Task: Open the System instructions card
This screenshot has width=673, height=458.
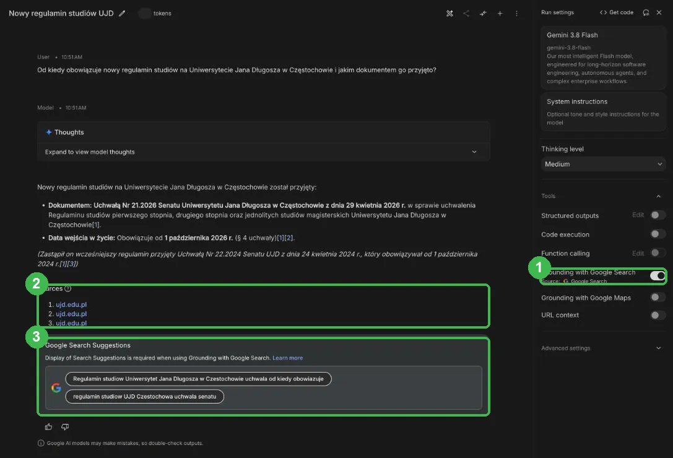Action: (x=603, y=111)
